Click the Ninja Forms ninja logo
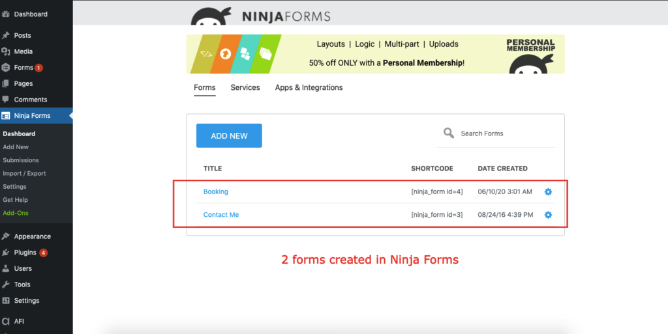 [x=211, y=16]
